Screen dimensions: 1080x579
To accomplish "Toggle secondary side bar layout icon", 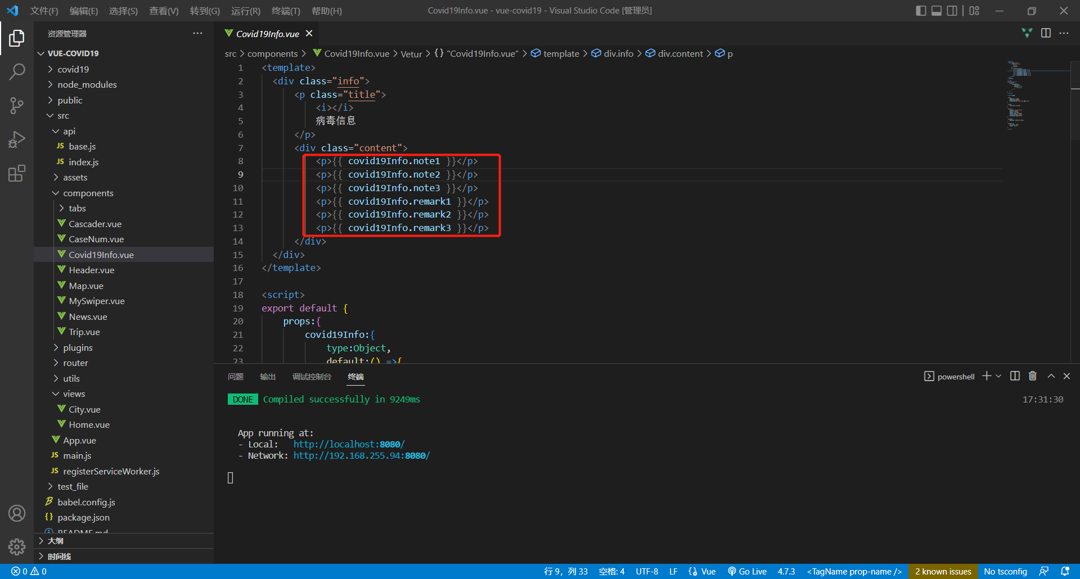I will click(952, 11).
